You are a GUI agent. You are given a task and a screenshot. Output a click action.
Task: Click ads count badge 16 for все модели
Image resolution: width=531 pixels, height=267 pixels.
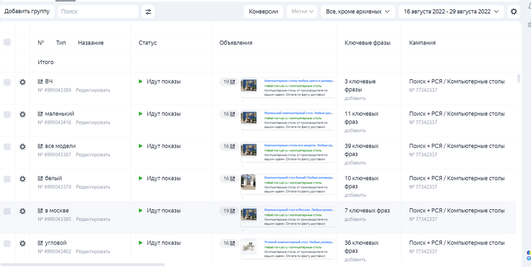click(229, 146)
